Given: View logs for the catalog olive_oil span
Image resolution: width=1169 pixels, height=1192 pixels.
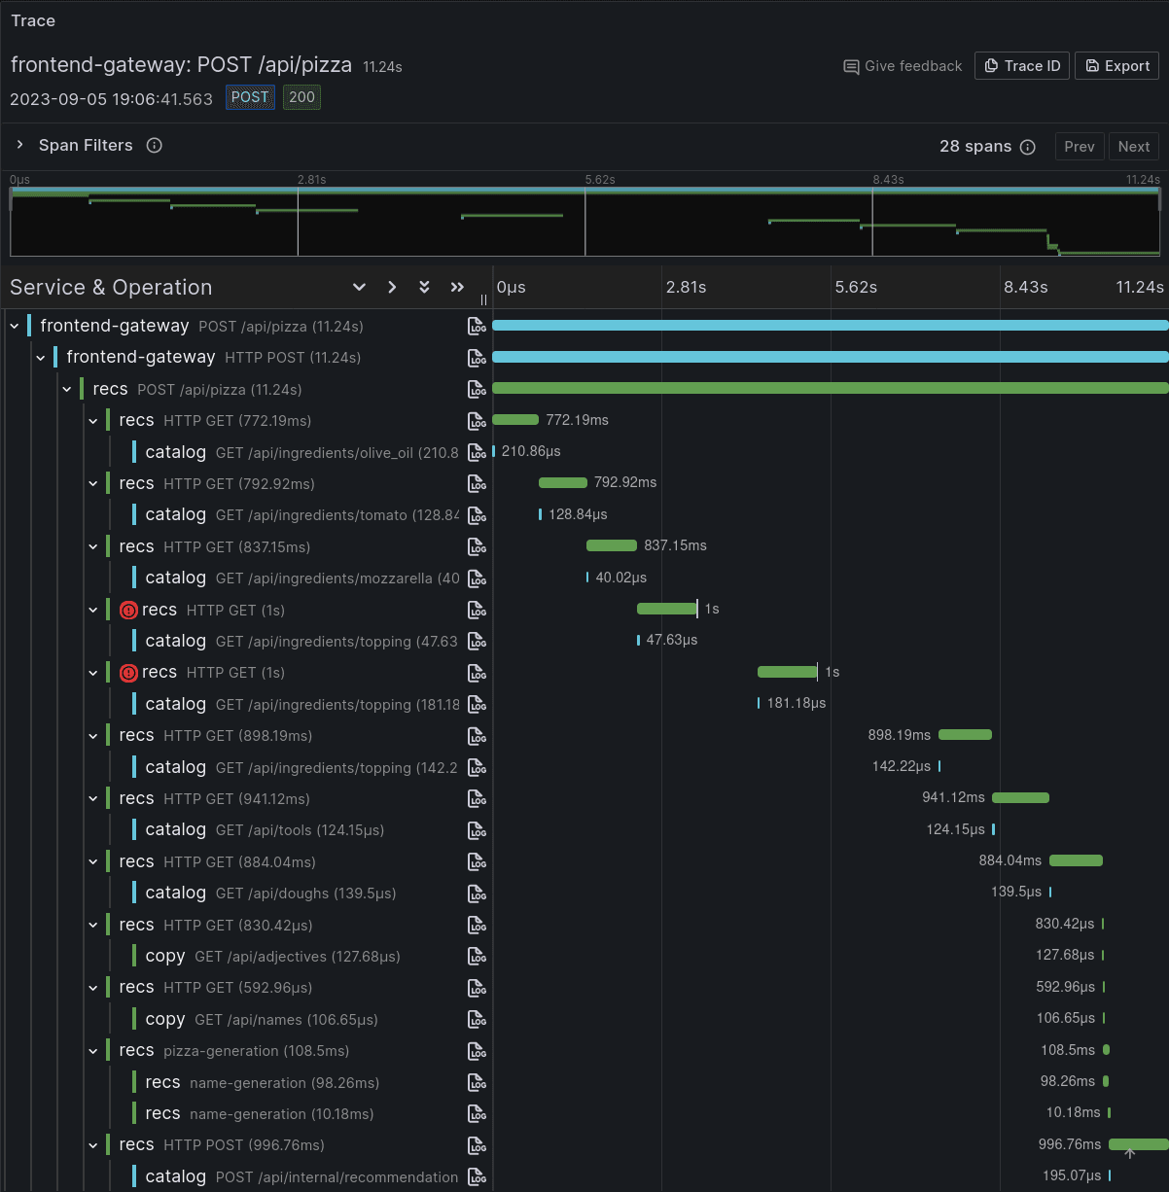Looking at the screenshot, I should click(477, 452).
